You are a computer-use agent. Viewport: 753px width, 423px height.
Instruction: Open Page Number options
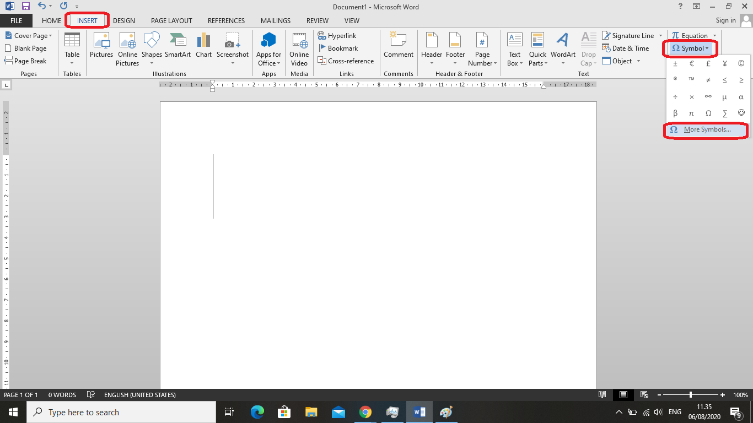(x=482, y=49)
